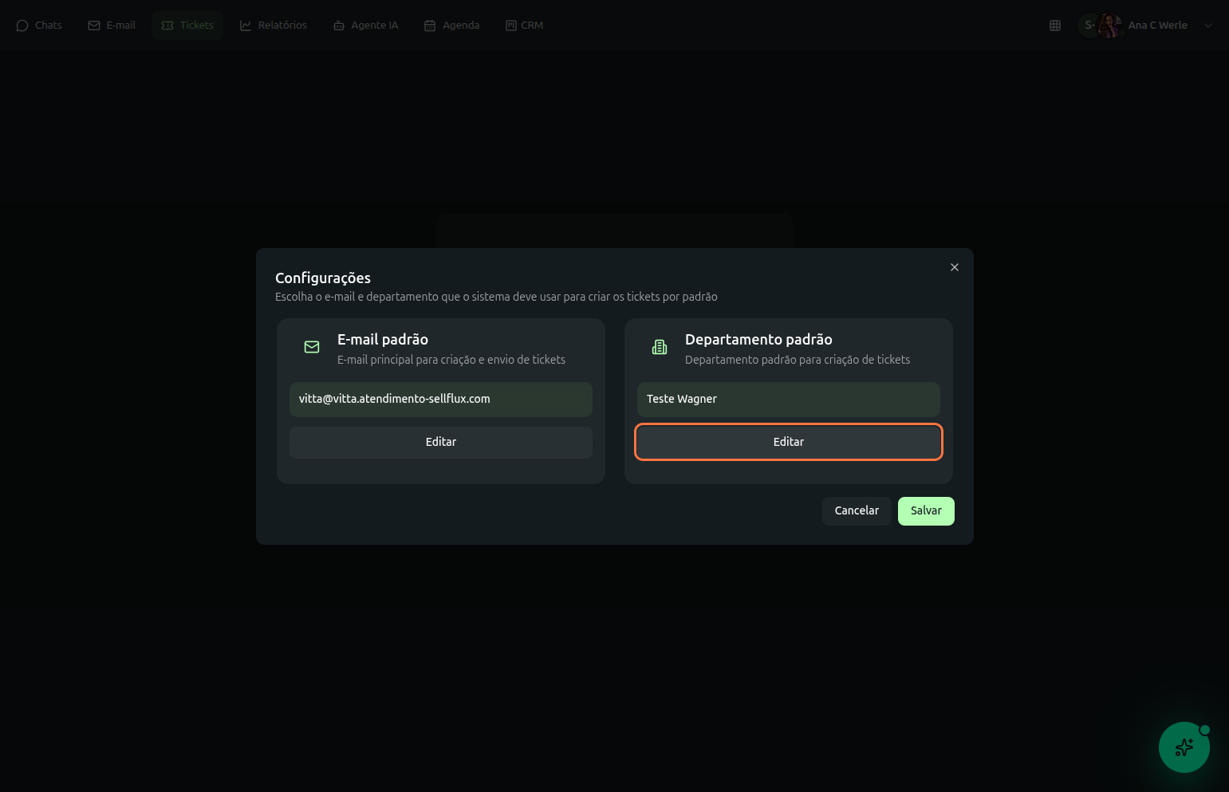
Task: Cancel the configuration changes
Action: tap(857, 510)
